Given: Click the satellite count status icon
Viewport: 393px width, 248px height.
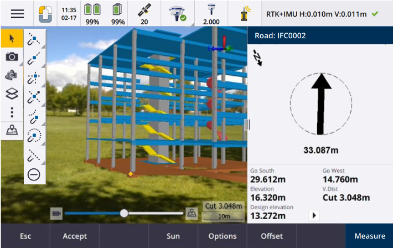Looking at the screenshot, I should [144, 13].
